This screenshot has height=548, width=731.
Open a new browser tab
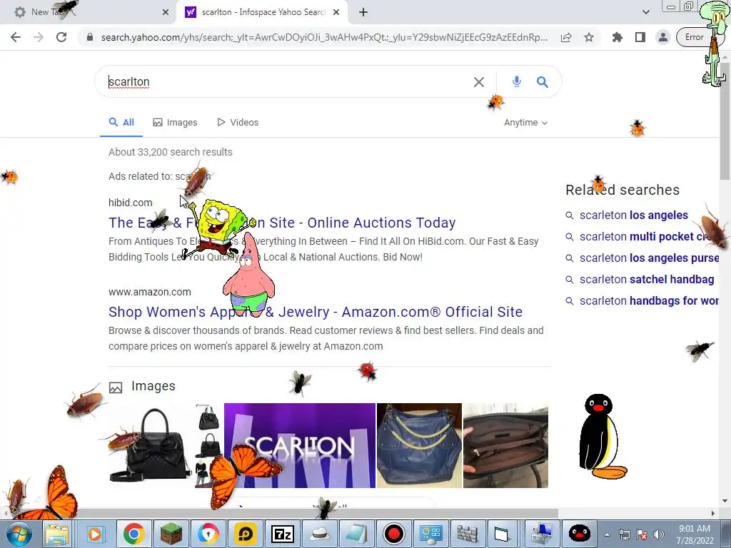point(363,12)
